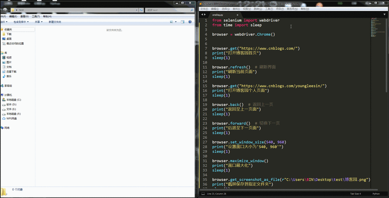389x198 pixels.
Task: Select 音乐 library in navigation pane
Action: (x=9, y=76)
